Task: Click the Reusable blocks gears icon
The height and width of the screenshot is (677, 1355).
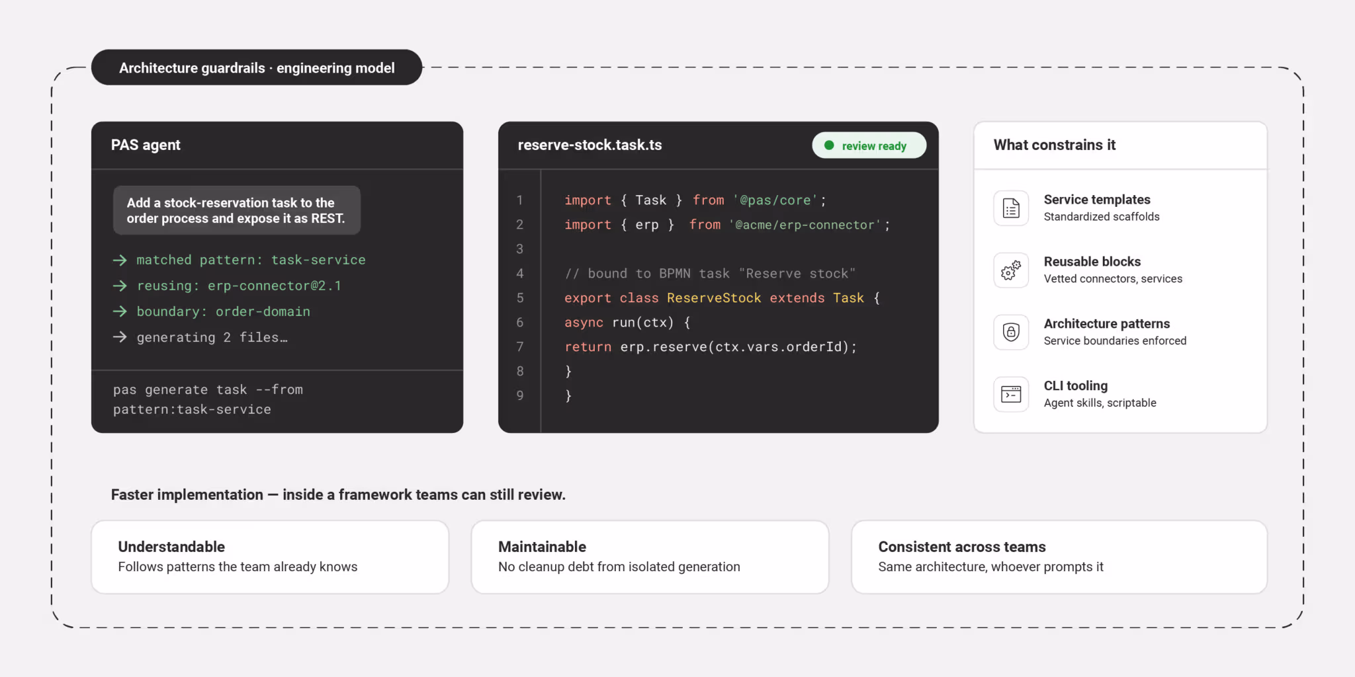Action: (1011, 270)
